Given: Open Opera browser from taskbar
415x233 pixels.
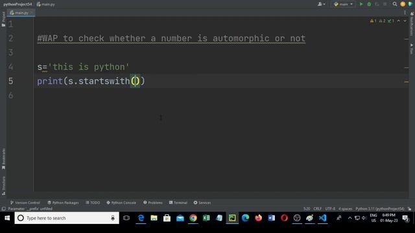Looking at the screenshot, I should [284, 218].
